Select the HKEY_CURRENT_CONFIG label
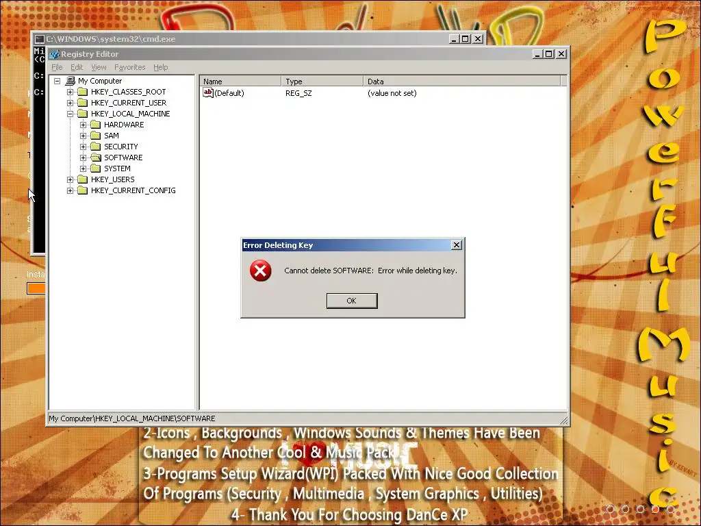701x526 pixels. pos(133,190)
